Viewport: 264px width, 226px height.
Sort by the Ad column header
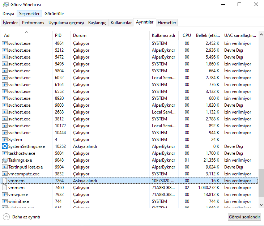click(x=27, y=35)
